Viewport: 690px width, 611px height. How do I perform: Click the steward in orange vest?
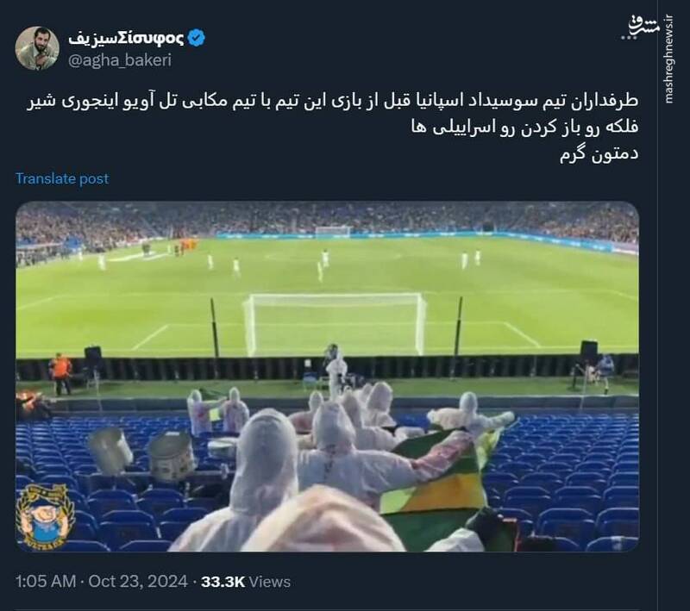coord(60,373)
